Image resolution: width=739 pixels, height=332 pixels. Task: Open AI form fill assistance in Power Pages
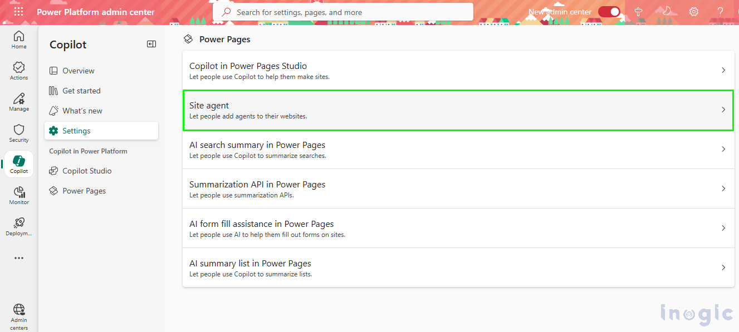tap(458, 229)
